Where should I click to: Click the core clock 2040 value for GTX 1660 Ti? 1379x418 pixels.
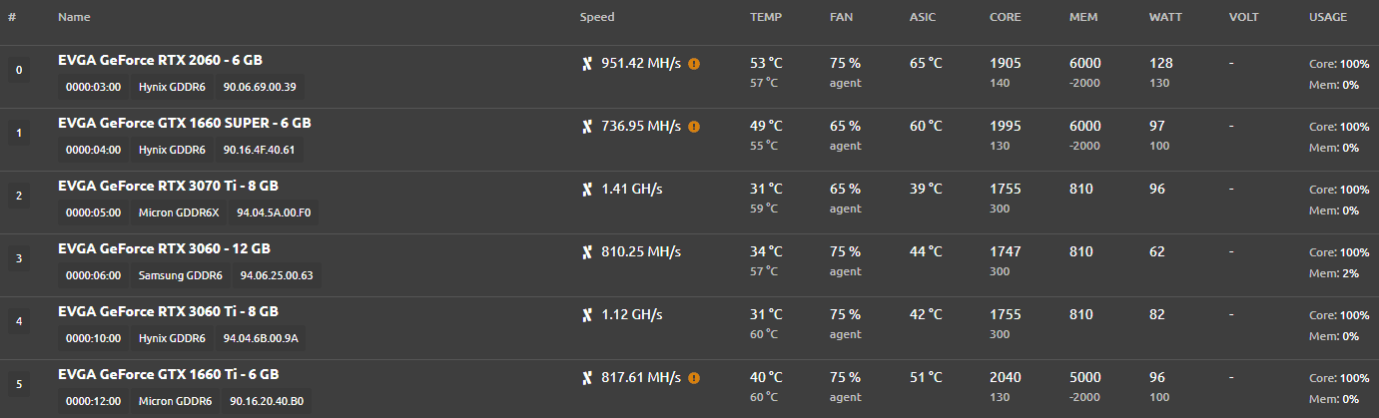(1006, 377)
